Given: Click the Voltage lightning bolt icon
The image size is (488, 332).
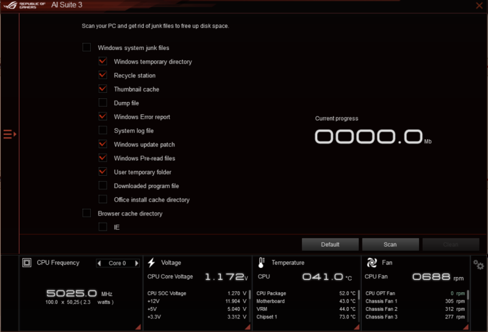Looking at the screenshot, I should (x=151, y=262).
